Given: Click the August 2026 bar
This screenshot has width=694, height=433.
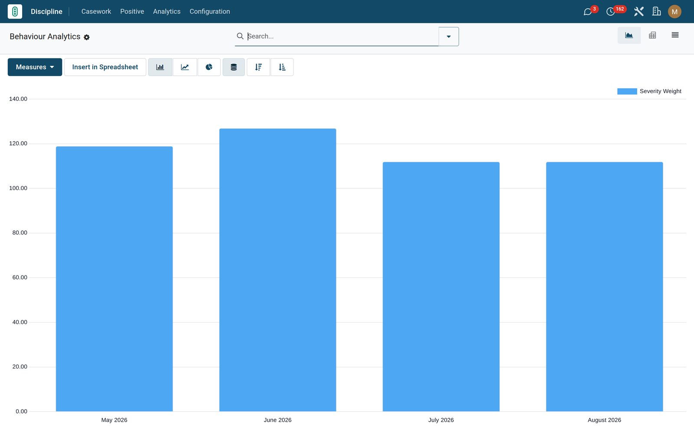Looking at the screenshot, I should [604, 287].
